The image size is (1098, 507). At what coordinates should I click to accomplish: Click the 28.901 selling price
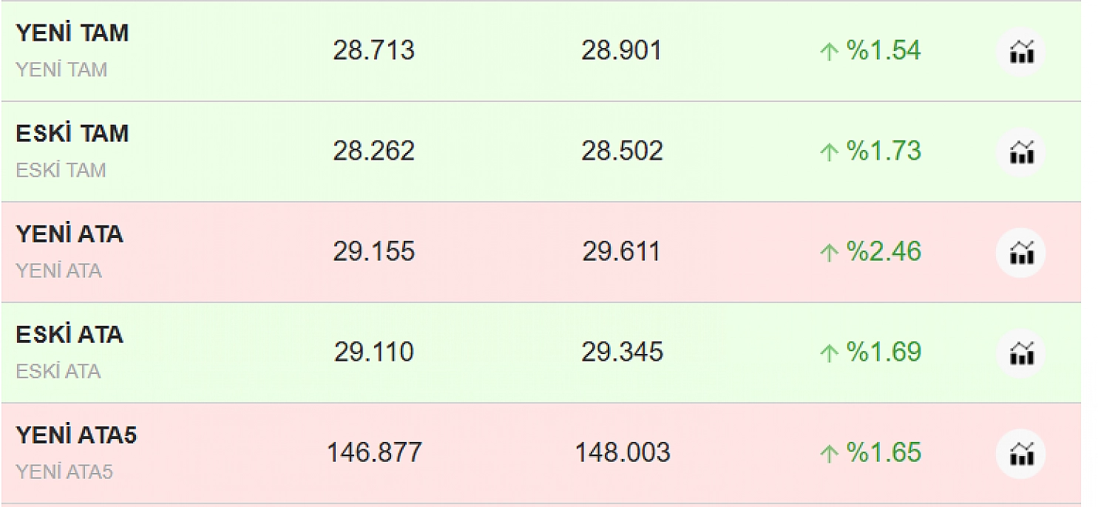pyautogui.click(x=621, y=51)
